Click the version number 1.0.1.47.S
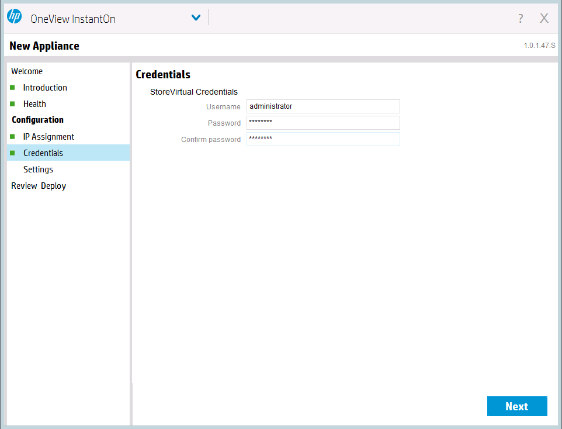 click(x=539, y=46)
